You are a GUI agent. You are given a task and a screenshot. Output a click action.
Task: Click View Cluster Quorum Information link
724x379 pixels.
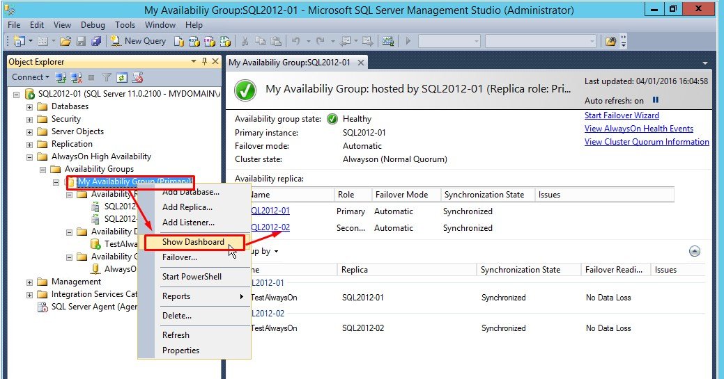[x=646, y=142]
